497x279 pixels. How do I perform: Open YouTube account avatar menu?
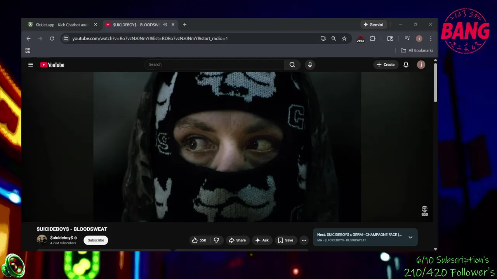(421, 65)
